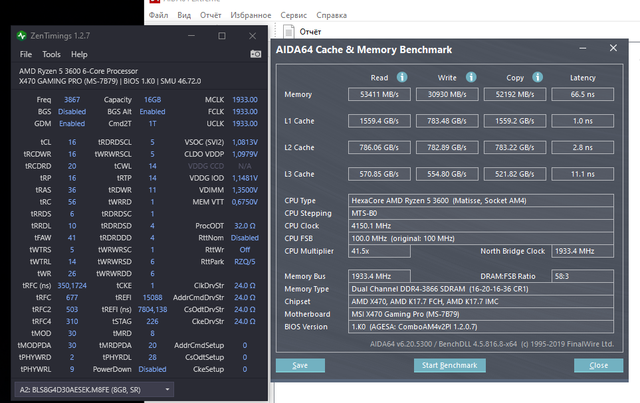Click CPU Clock value 4150.1 MHz

tap(480, 226)
